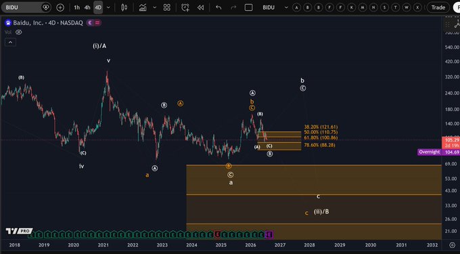Click the 2024 label on time axis

tap(191, 245)
